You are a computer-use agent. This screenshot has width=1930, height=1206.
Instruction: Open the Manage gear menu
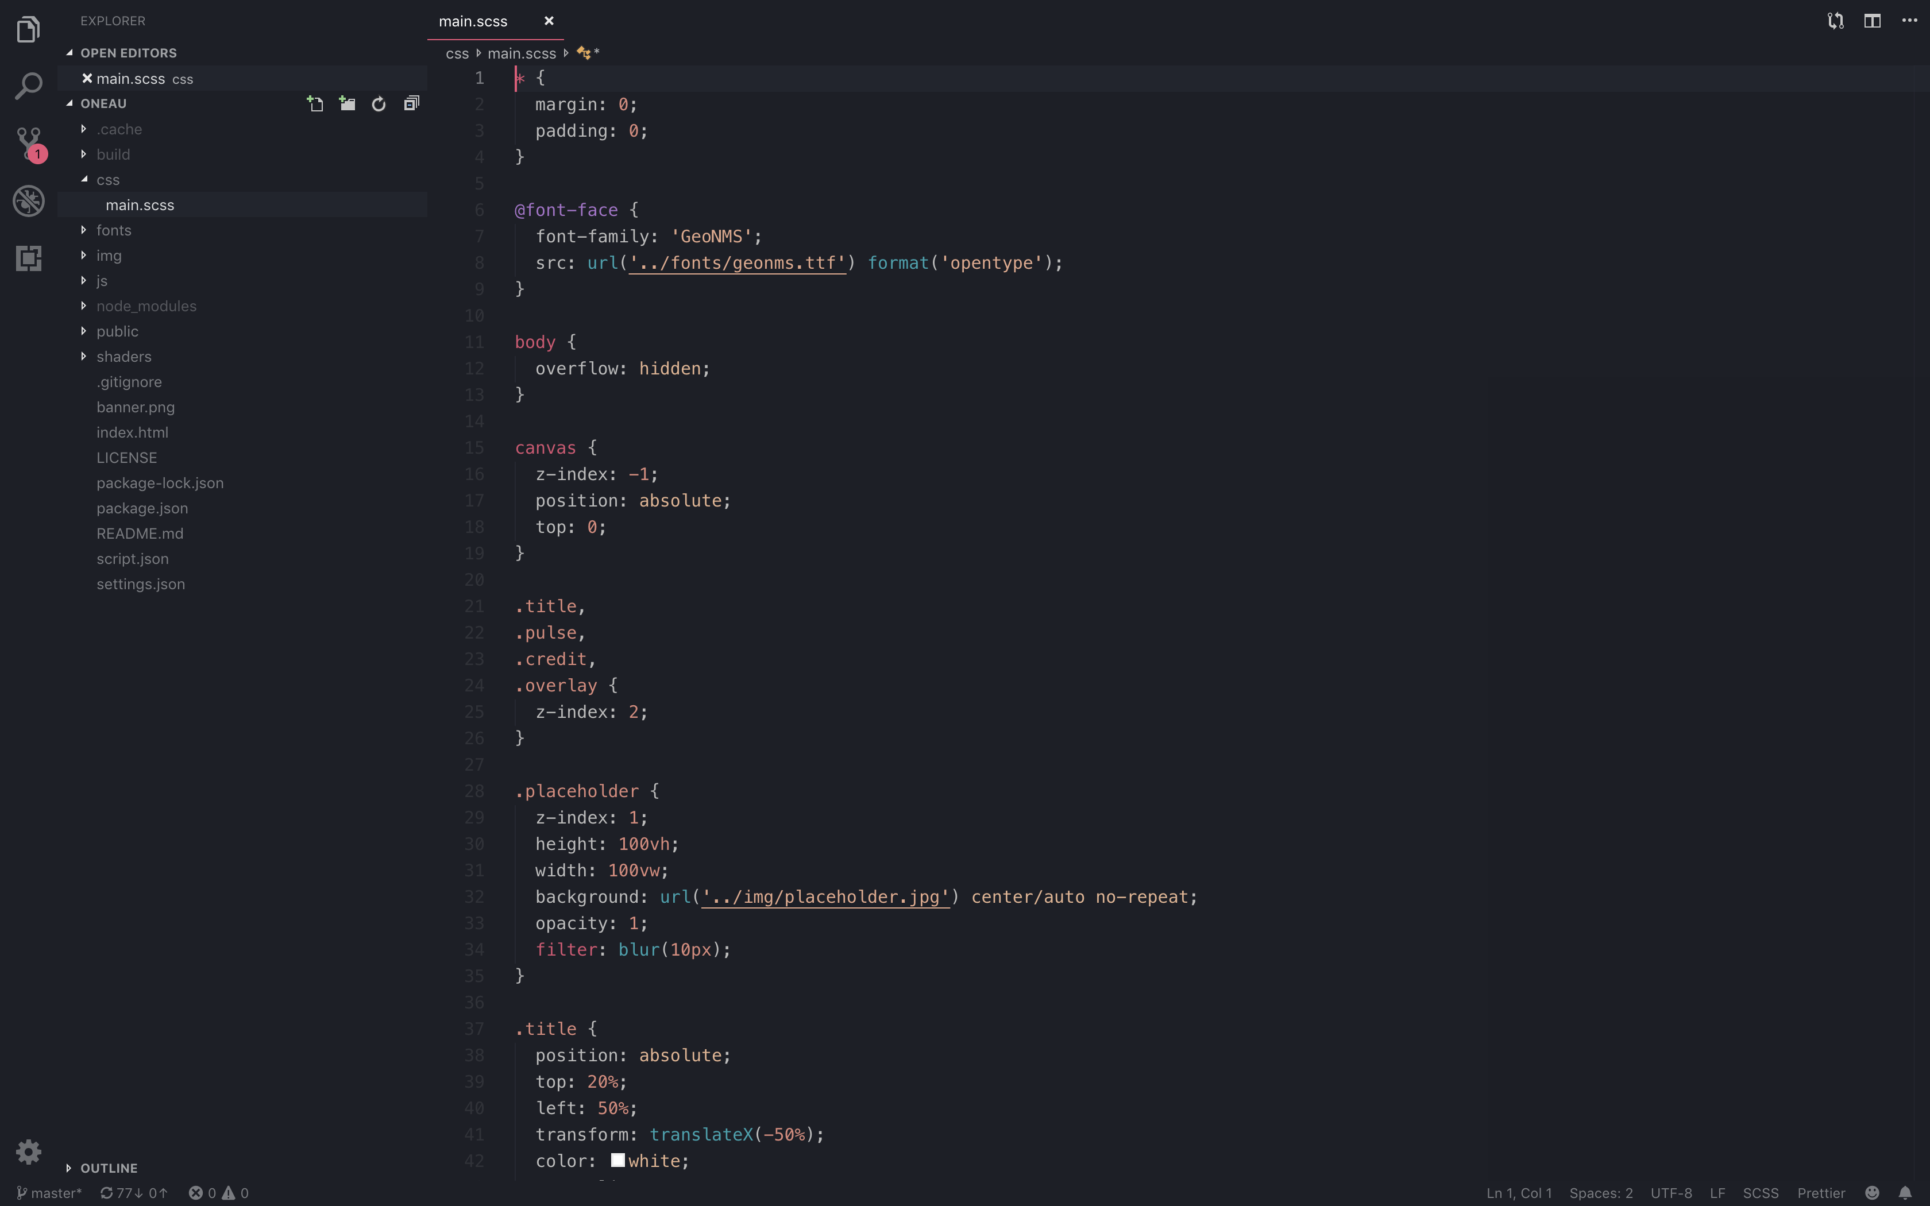pos(29,1151)
